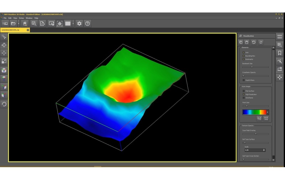Open the View menu
This screenshot has height=180, width=285.
(15, 18)
